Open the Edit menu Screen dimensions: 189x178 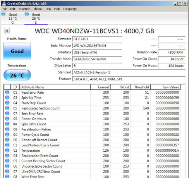pyautogui.click(x=13, y=9)
